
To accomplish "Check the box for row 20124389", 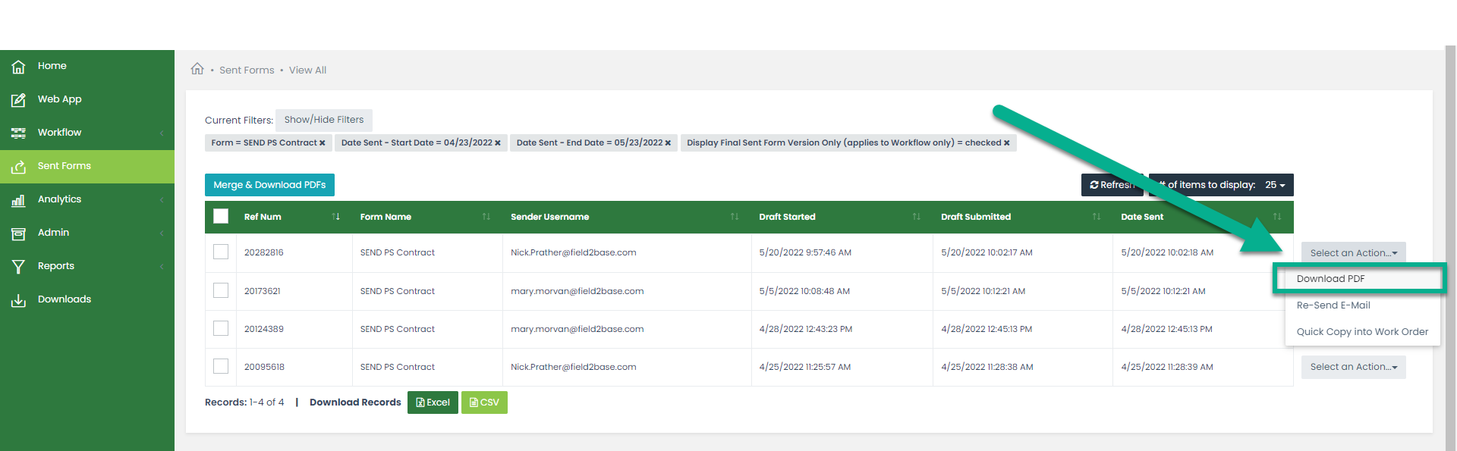I will [x=221, y=328].
